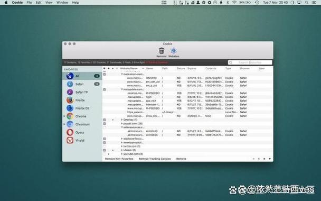
Task: Choose Opera in the sidebar
Action: click(x=82, y=132)
